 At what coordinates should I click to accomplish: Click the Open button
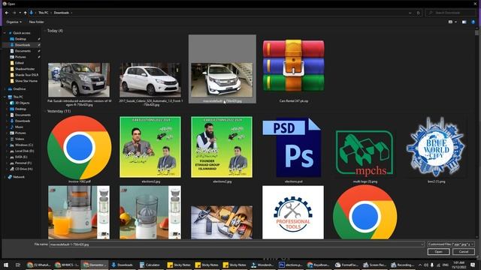[x=439, y=252]
